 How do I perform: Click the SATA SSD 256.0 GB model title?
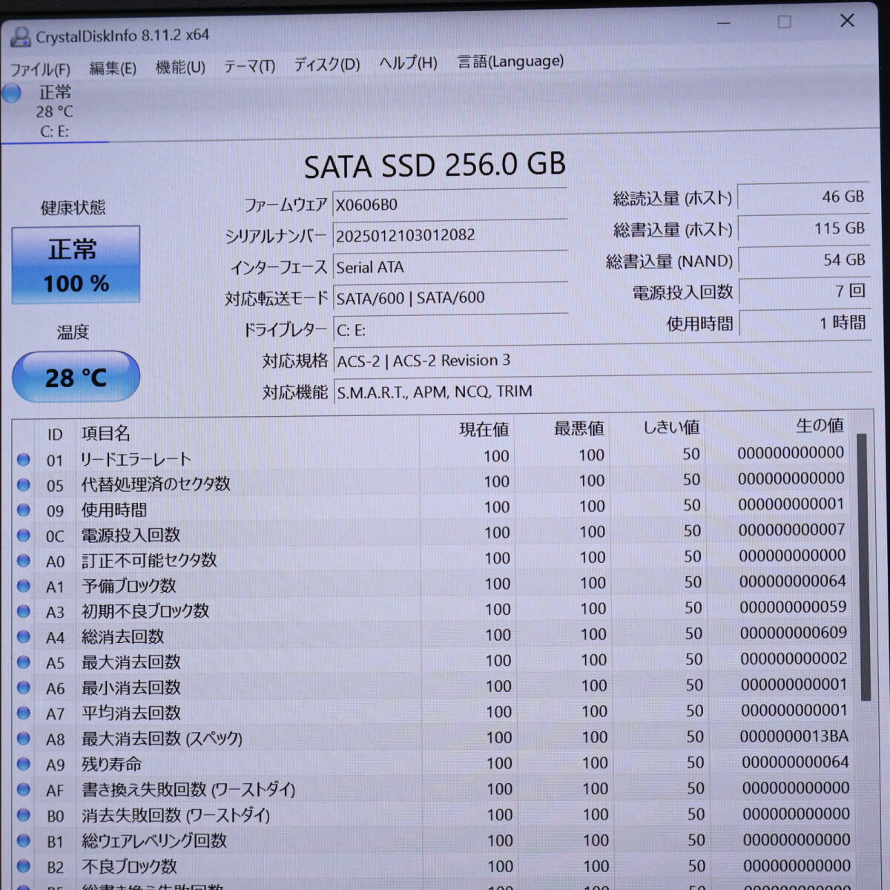(435, 165)
